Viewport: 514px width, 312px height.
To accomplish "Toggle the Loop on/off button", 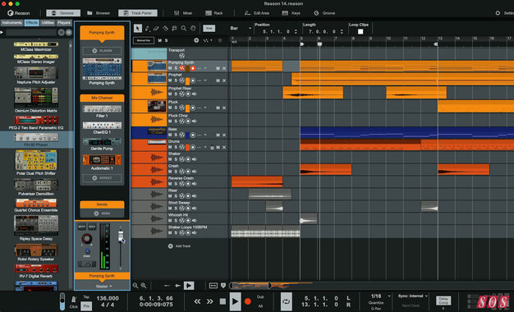I will coord(287,301).
